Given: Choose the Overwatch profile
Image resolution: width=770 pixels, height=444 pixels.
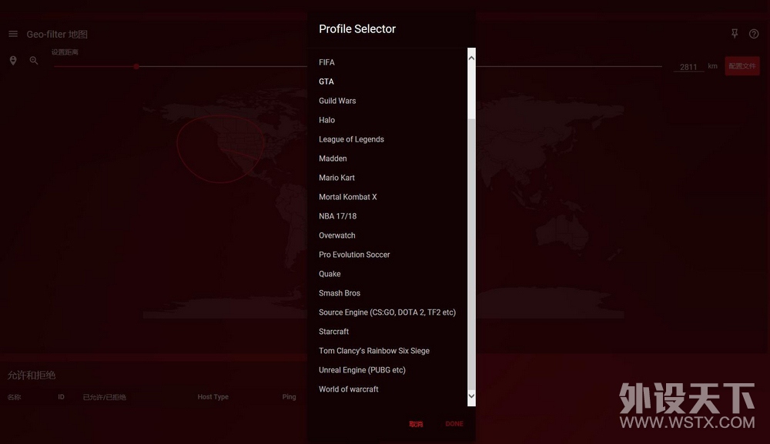Looking at the screenshot, I should click(x=337, y=235).
